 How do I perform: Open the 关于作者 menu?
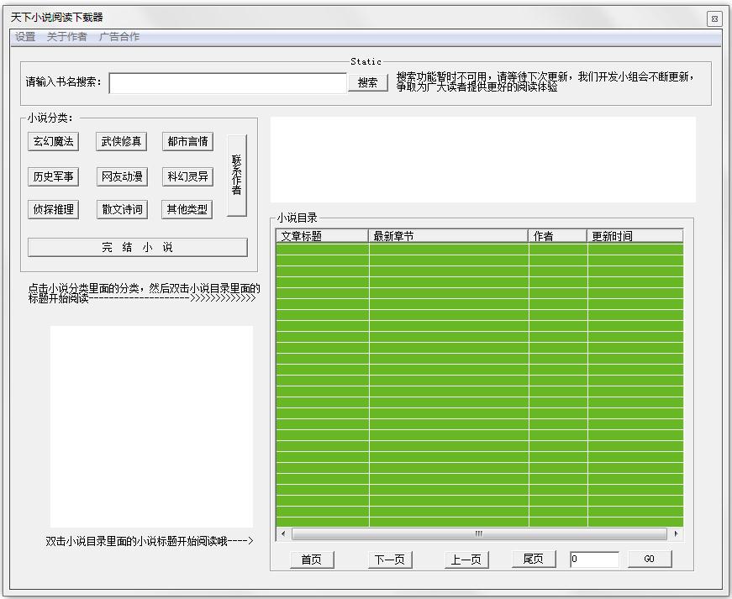(66, 37)
